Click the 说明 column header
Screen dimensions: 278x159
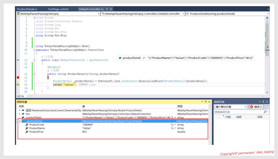point(239,117)
